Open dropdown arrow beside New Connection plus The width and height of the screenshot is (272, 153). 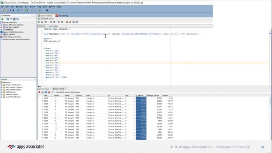(5, 19)
